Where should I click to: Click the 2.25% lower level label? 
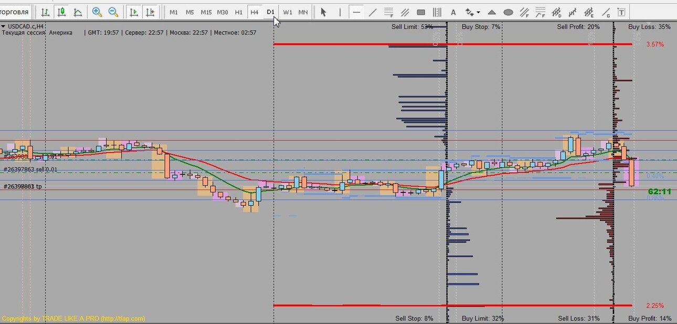pyautogui.click(x=655, y=306)
